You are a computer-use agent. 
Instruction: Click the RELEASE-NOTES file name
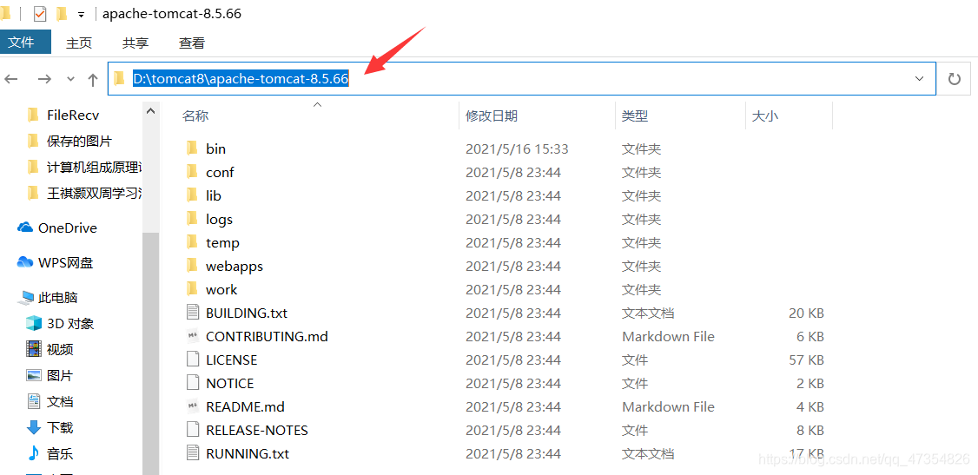(x=257, y=430)
